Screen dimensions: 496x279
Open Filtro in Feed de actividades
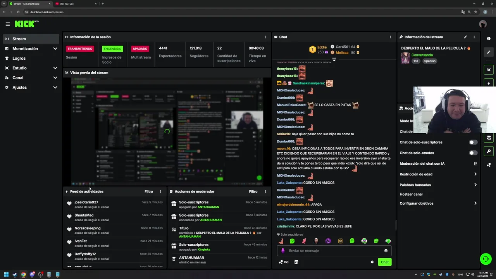point(149,191)
